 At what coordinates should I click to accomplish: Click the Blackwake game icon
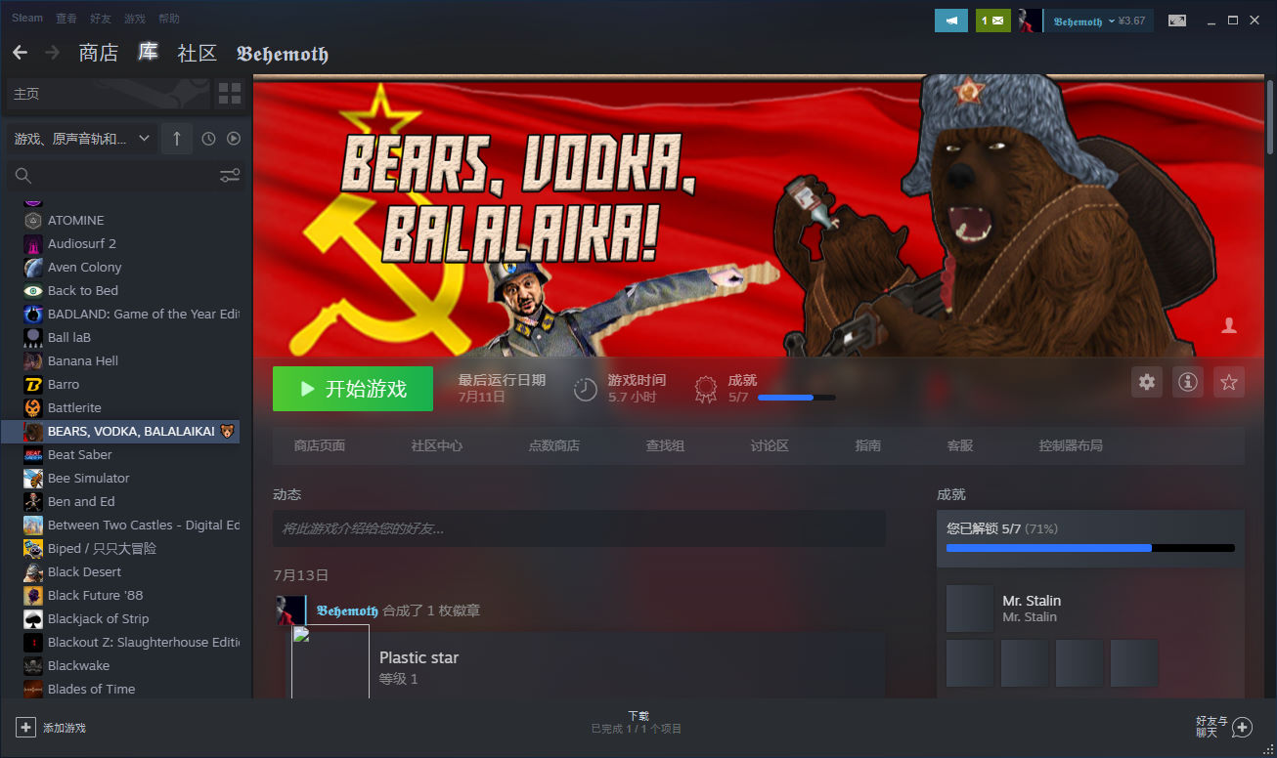click(33, 665)
